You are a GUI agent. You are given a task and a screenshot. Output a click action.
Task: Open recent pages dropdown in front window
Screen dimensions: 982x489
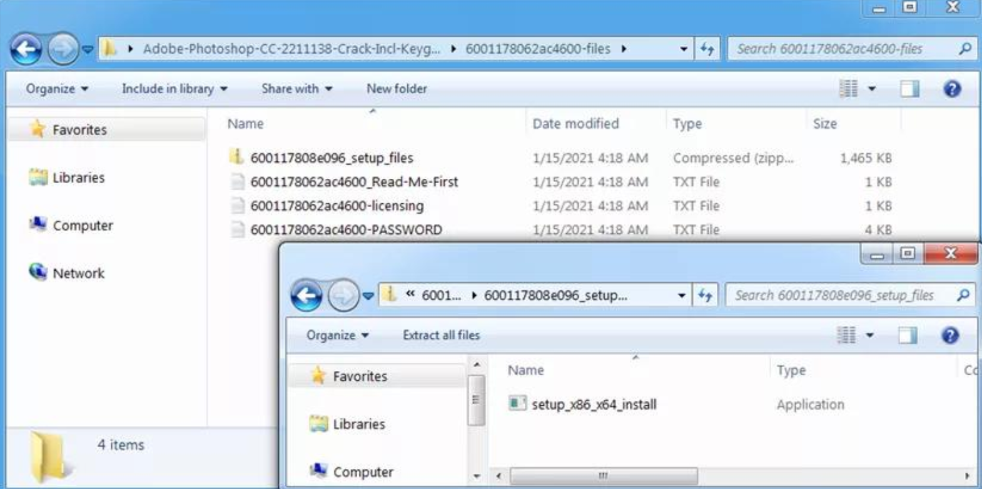click(368, 295)
